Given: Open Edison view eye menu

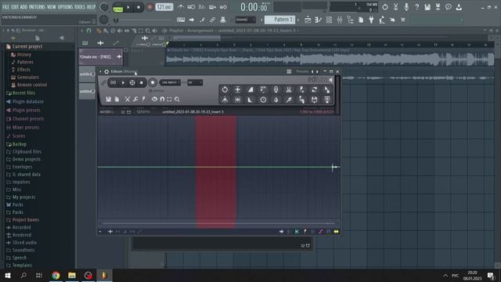Looking at the screenshot, I should coord(154,99).
